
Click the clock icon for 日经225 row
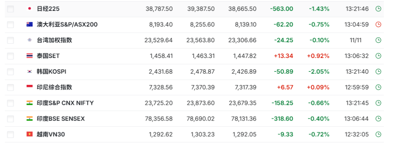pos(378,9)
